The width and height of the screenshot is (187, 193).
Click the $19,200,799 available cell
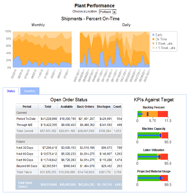click(x=67, y=119)
